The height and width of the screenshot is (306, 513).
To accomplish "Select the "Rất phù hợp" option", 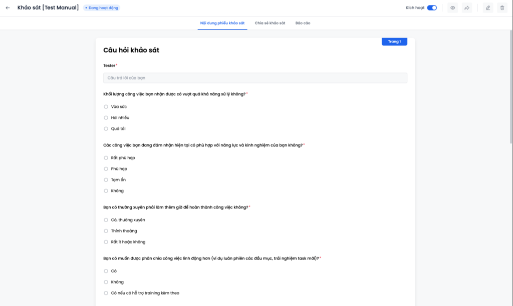I will coord(106,158).
